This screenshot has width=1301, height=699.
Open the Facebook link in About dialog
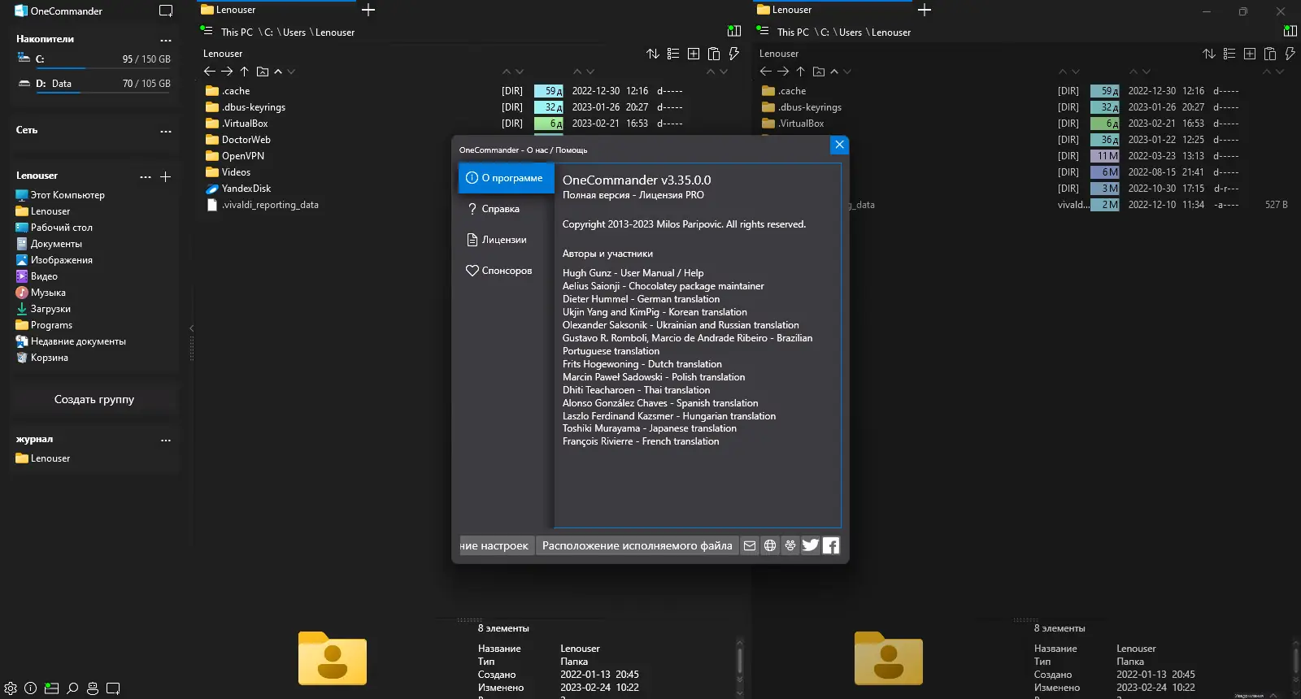coord(831,545)
